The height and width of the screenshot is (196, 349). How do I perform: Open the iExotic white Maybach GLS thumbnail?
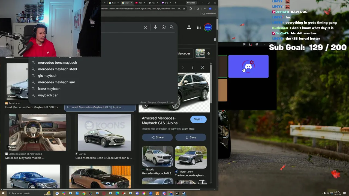tap(158, 156)
